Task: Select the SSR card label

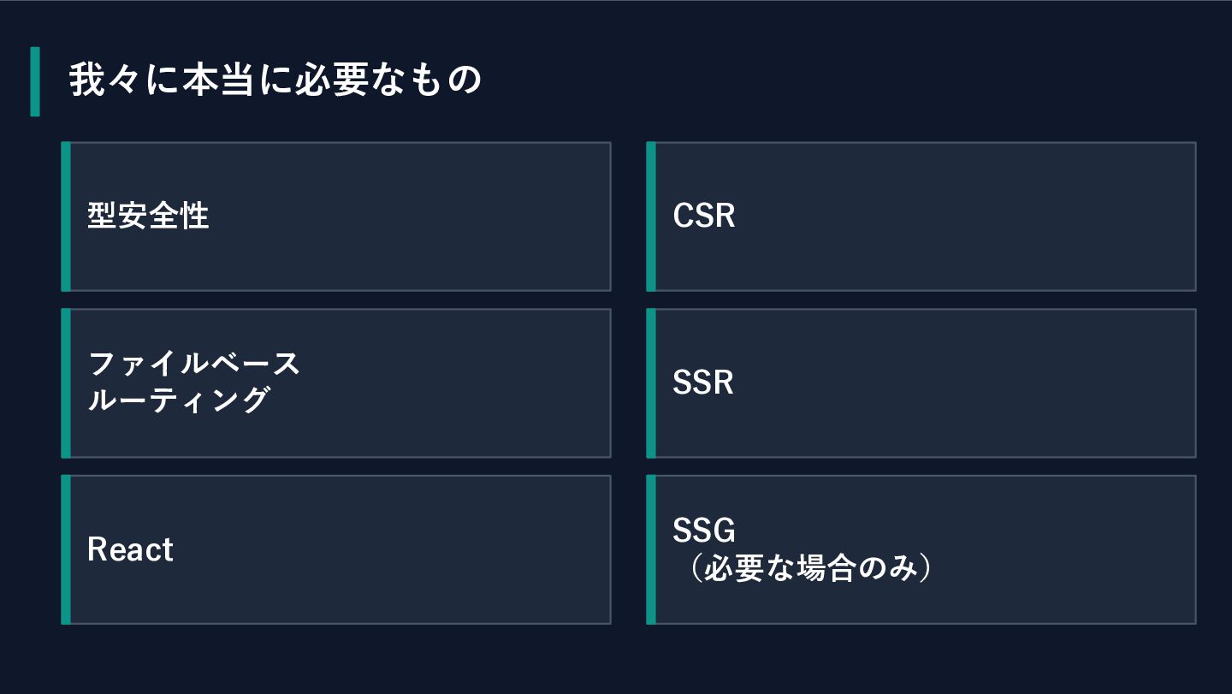Action: (x=703, y=383)
